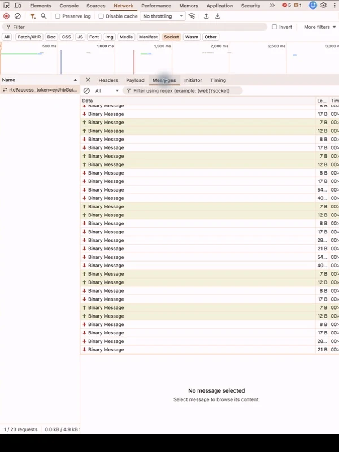Viewport: 339px width, 452px height.
Task: Enable Disable cache checkbox
Action: tap(101, 16)
